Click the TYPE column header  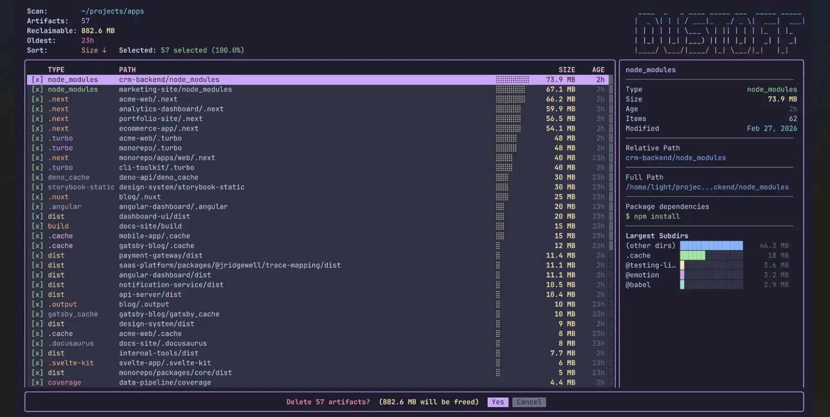point(56,70)
